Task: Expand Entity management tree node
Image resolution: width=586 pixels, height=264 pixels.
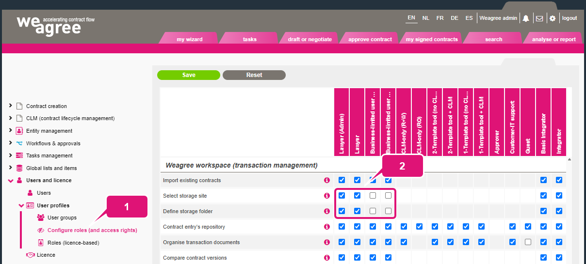Action: (x=11, y=130)
